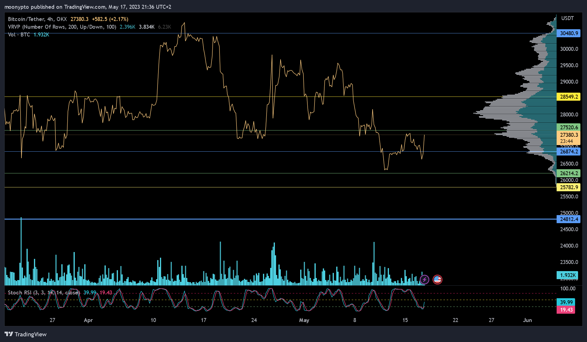Click the thick blue 24812.4 horizontal line
The height and width of the screenshot is (342, 587).
tap(280, 219)
